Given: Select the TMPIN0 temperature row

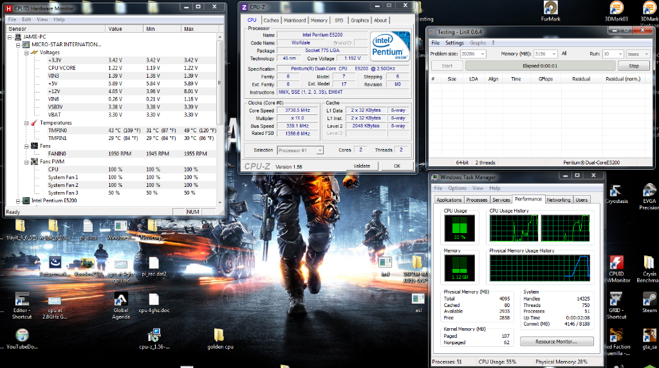Looking at the screenshot, I should (x=111, y=130).
